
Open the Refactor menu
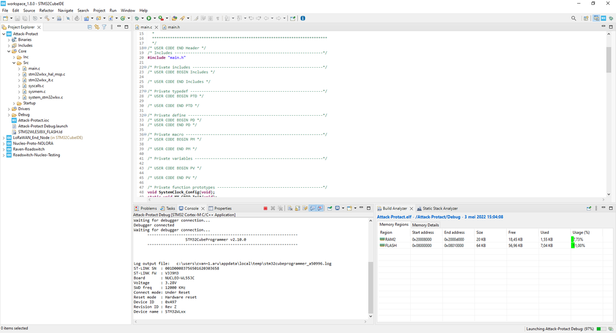point(46,10)
